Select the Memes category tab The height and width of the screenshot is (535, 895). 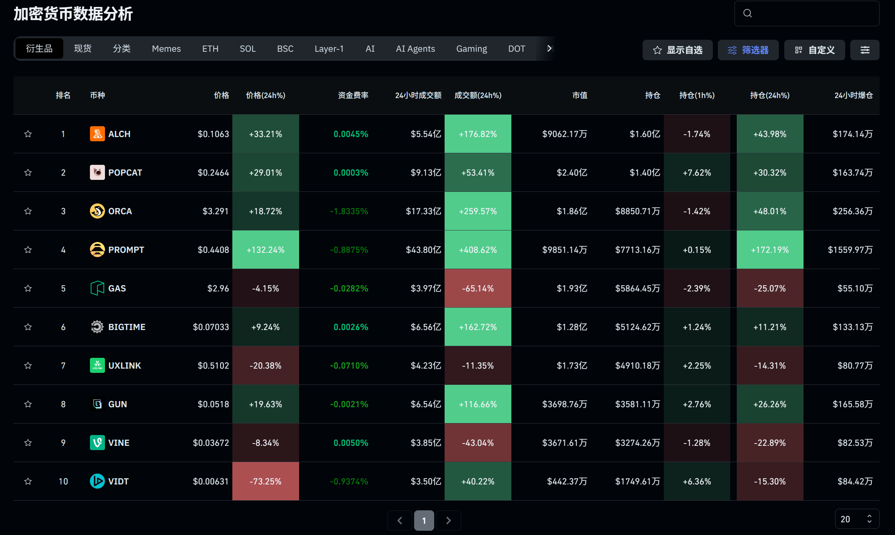click(x=166, y=49)
